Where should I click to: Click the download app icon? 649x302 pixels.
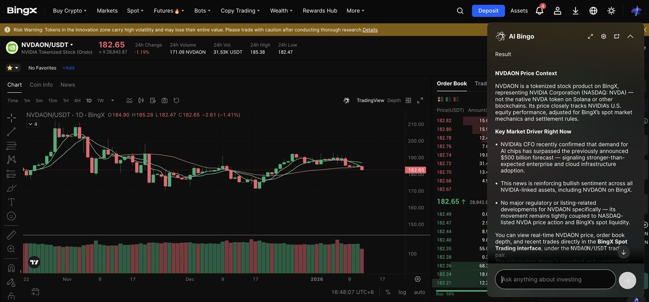pos(575,11)
